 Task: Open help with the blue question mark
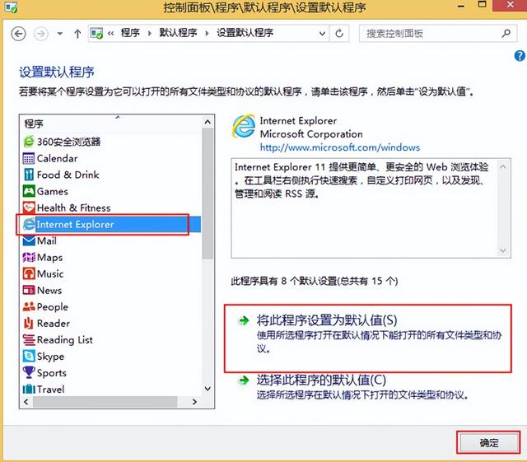pyautogui.click(x=520, y=56)
